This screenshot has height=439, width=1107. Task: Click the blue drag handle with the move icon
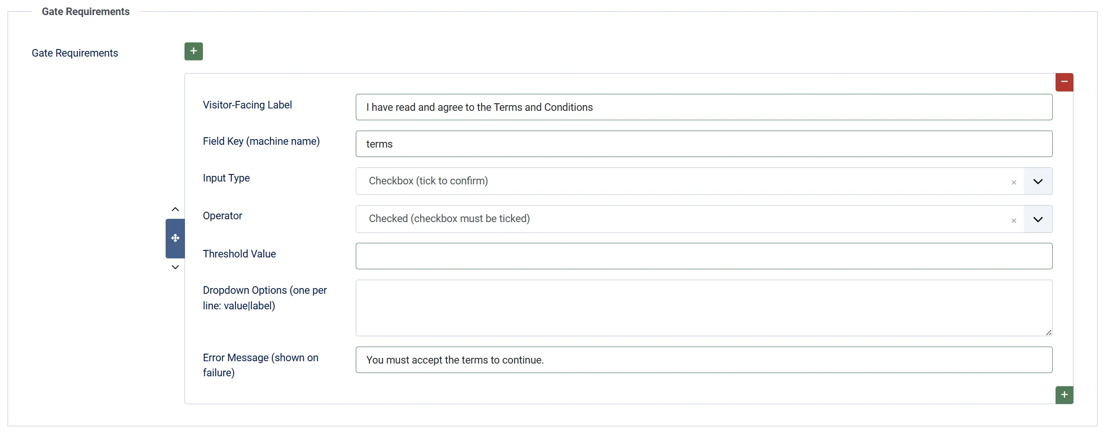(175, 239)
